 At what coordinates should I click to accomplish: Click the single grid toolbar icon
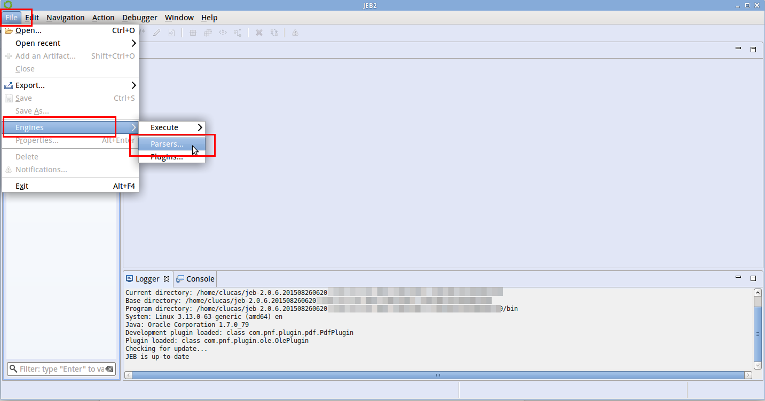tap(193, 33)
